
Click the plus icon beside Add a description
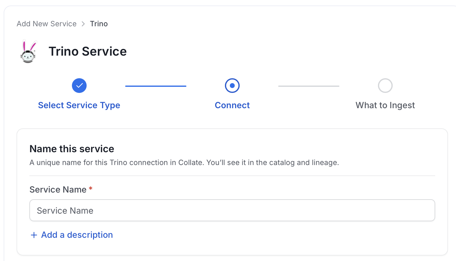(x=34, y=235)
